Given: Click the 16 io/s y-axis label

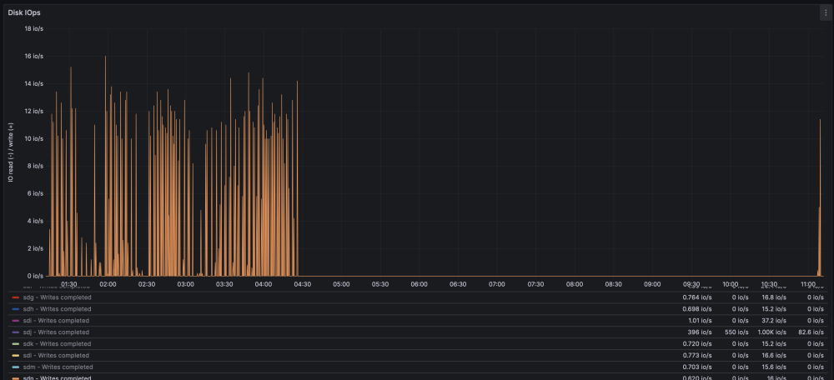Looking at the screenshot, I should [x=34, y=57].
